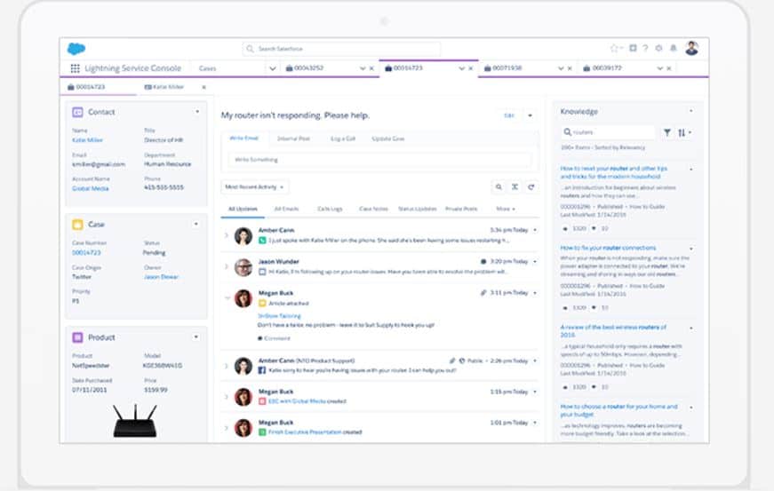Viewport: 774px width, 491px height.
Task: Close the Katie Miller subtab
Action: pyautogui.click(x=203, y=87)
